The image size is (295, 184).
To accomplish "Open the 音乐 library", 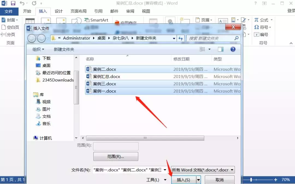I will click(x=43, y=124).
